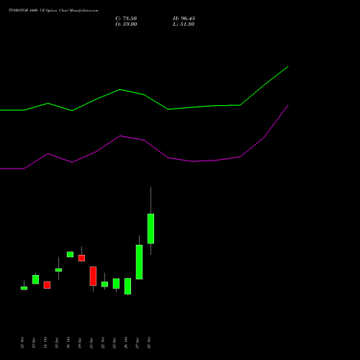Click the 28 Oct date axis label
Screen dimensions: 360x360
pos(149,343)
